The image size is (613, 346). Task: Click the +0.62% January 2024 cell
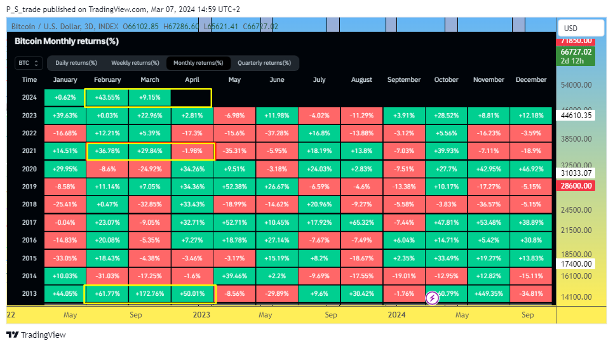click(x=65, y=98)
